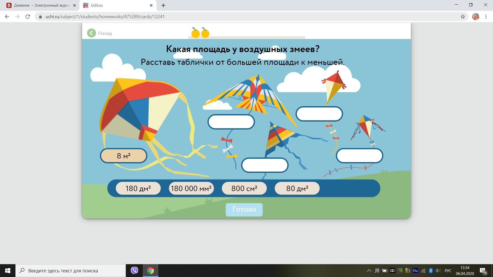Image resolution: width=493 pixels, height=277 pixels.
Task: Click empty slot under bird-shaped kite
Action: point(231,122)
